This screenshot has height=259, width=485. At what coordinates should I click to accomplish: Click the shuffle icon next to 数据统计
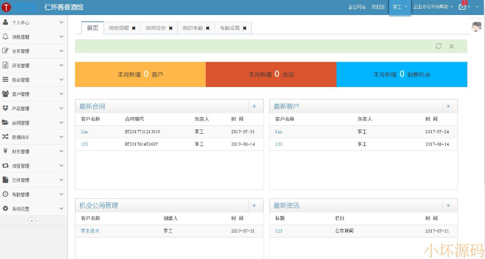pos(5,136)
